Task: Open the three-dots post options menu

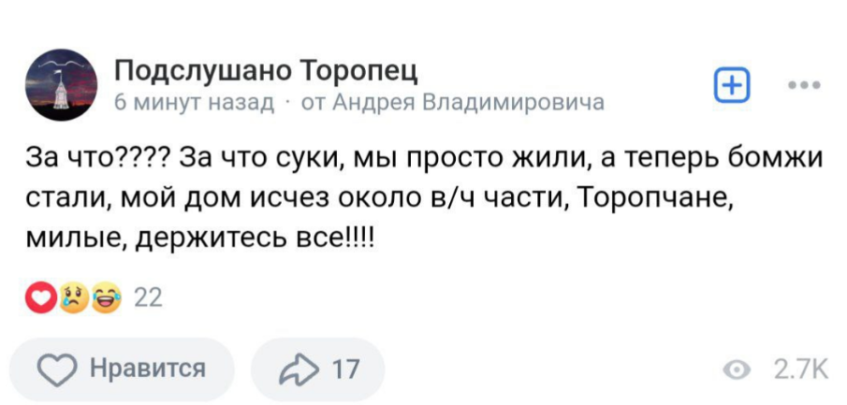Action: pos(803,85)
